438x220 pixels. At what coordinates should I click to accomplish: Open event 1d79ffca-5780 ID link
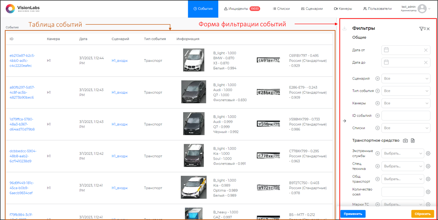pos(22,124)
